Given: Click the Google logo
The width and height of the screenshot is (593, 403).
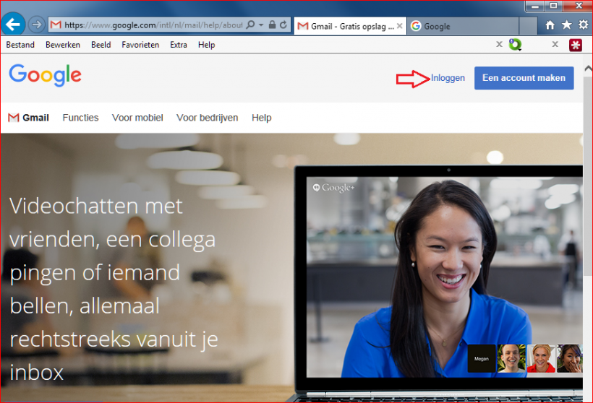Looking at the screenshot, I should 45,75.
